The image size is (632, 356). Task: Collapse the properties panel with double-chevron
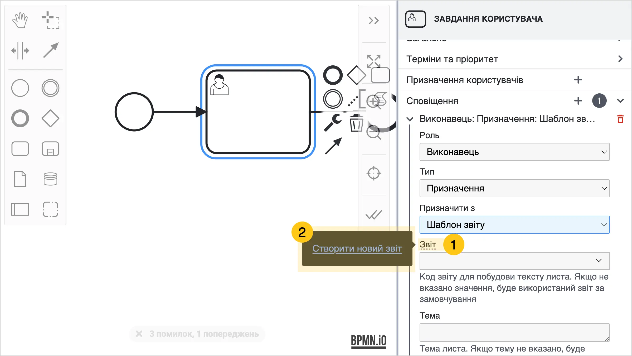click(x=373, y=21)
